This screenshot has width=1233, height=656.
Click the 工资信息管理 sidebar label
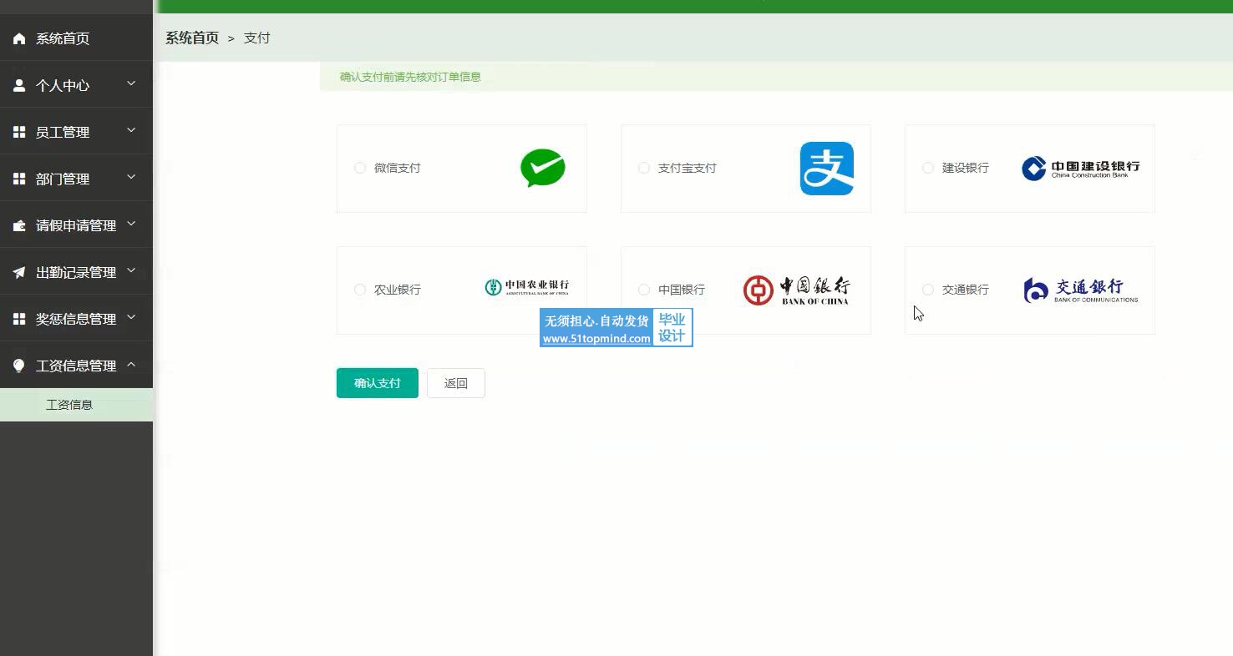tap(76, 366)
